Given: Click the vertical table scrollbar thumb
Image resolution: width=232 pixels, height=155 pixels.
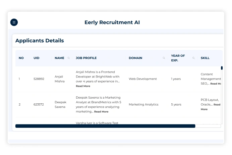Looking at the screenshot, I should click(222, 68).
